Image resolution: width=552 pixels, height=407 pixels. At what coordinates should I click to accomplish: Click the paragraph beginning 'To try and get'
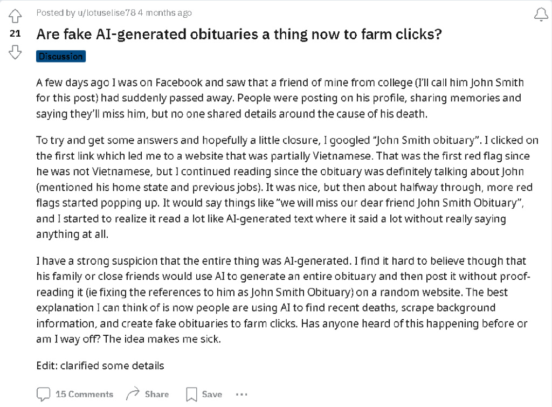(287, 187)
